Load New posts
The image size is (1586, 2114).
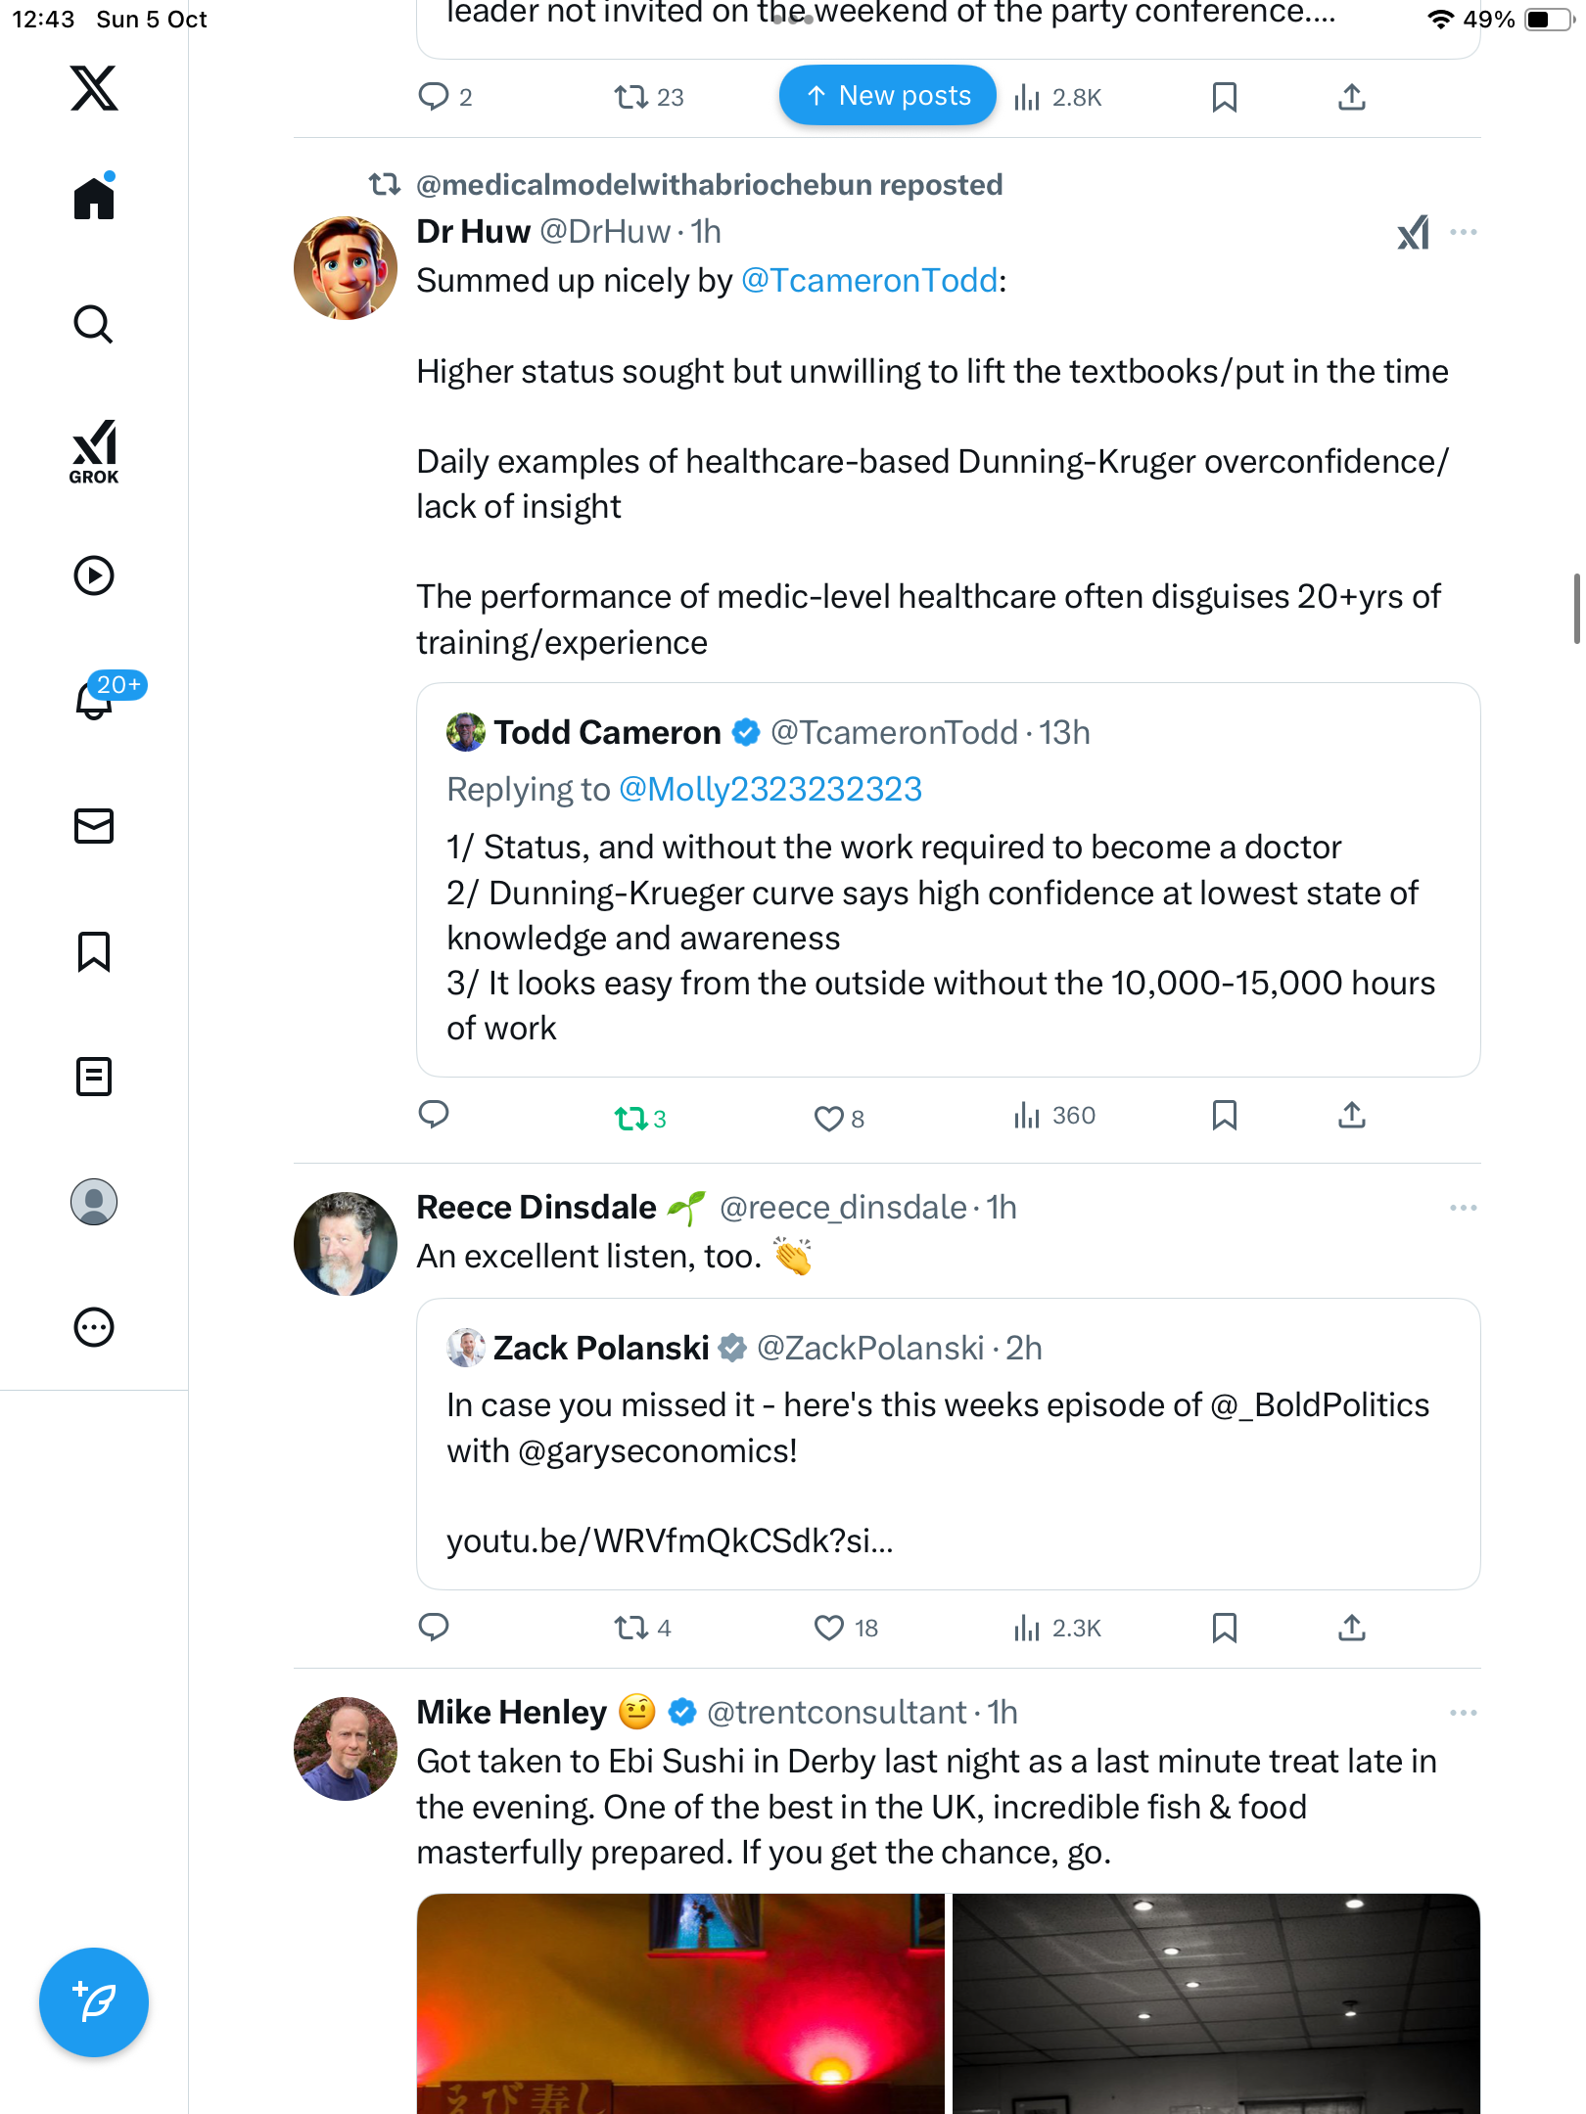click(887, 96)
